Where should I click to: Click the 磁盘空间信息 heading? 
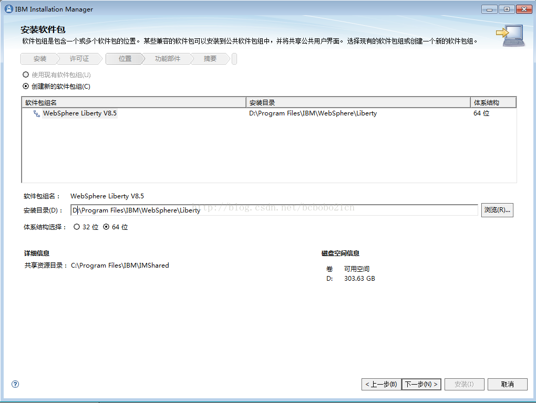pyautogui.click(x=341, y=253)
